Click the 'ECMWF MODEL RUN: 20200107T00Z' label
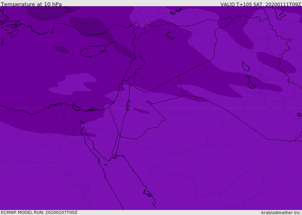This screenshot has width=302, height=215. tap(39, 212)
